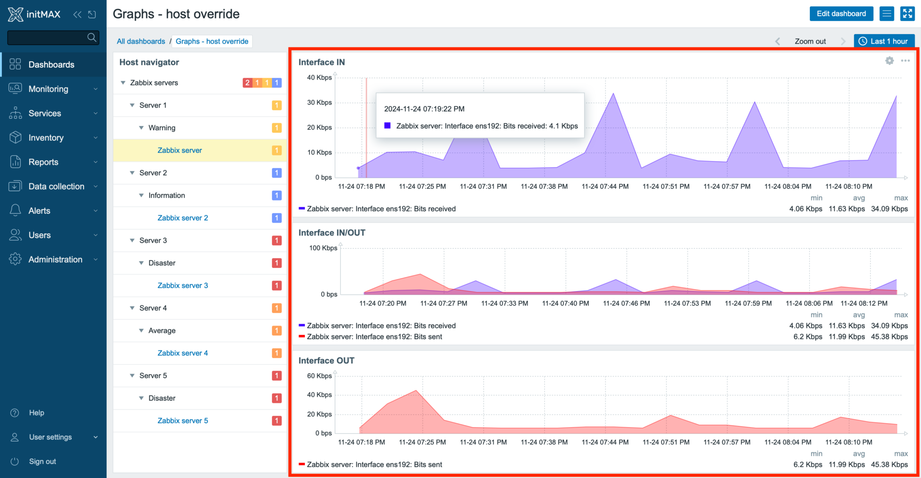Image resolution: width=921 pixels, height=478 pixels.
Task: Open the Interface IN widget three-dots menu
Action: 906,60
